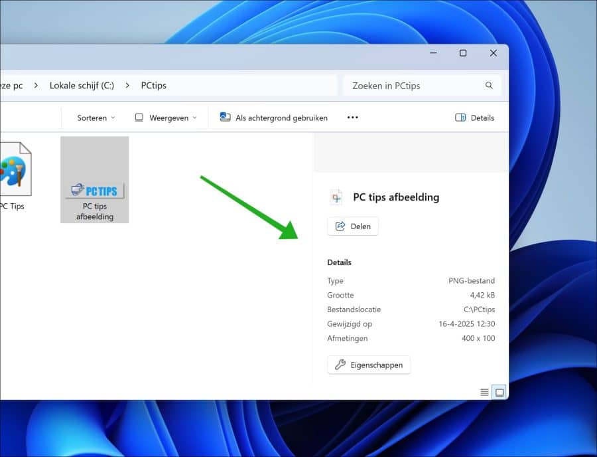The image size is (597, 457).
Task: Select the details list view icon at bottom right
Action: (484, 392)
